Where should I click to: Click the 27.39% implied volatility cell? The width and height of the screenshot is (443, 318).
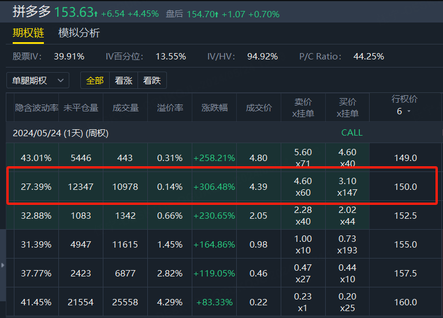pyautogui.click(x=36, y=186)
